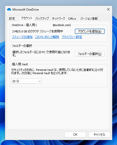The height and width of the screenshot is (145, 117).
Task: Expand the 20 分 Personal Vault lock dropdown
Action: pos(27,81)
